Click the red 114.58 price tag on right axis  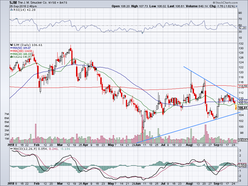coord(243,86)
